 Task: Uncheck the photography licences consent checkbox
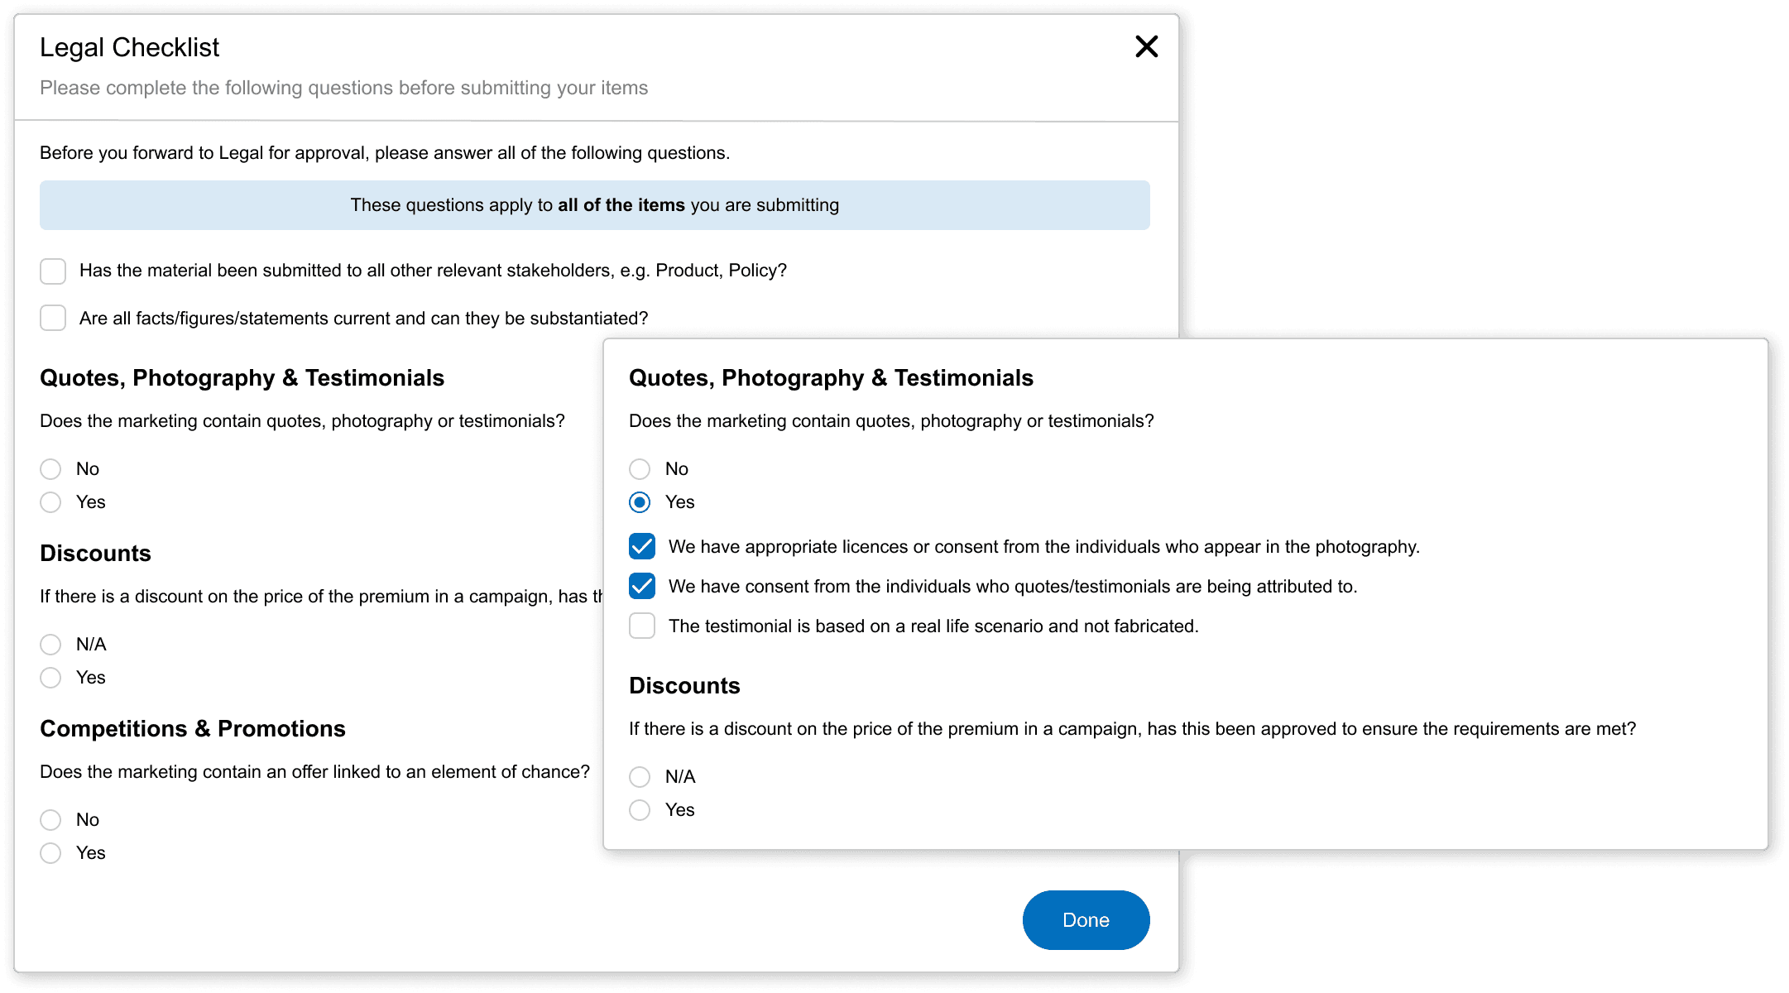point(641,545)
